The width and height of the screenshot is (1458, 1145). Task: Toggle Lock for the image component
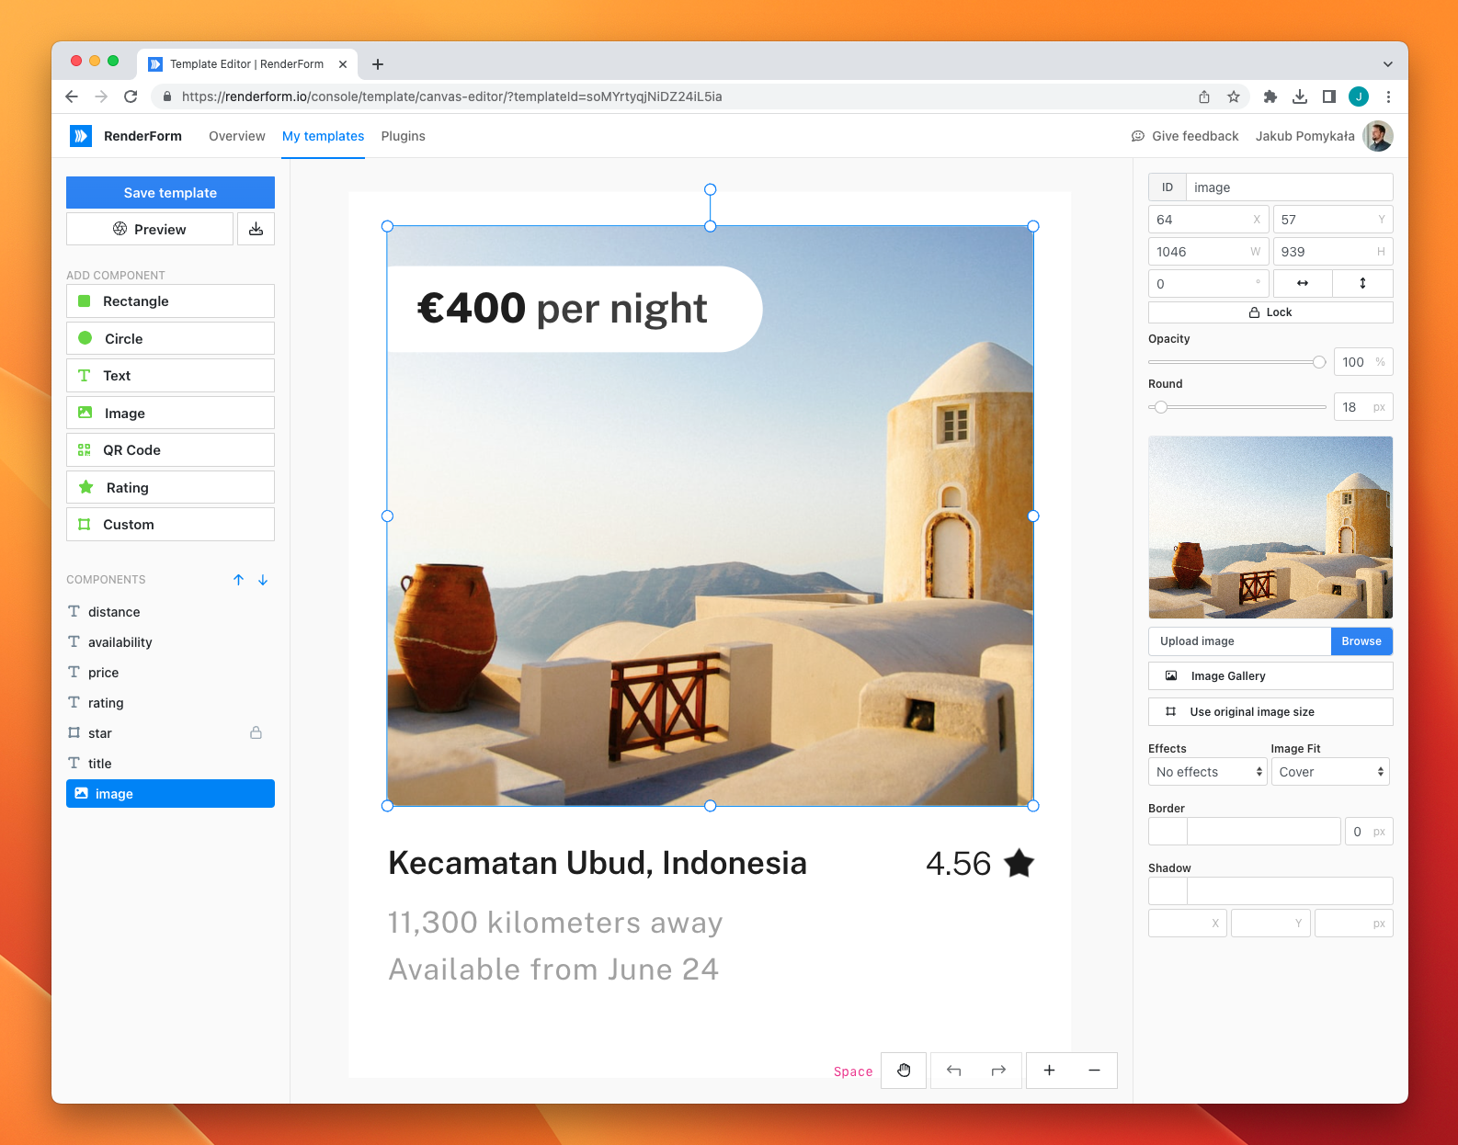pyautogui.click(x=1270, y=312)
